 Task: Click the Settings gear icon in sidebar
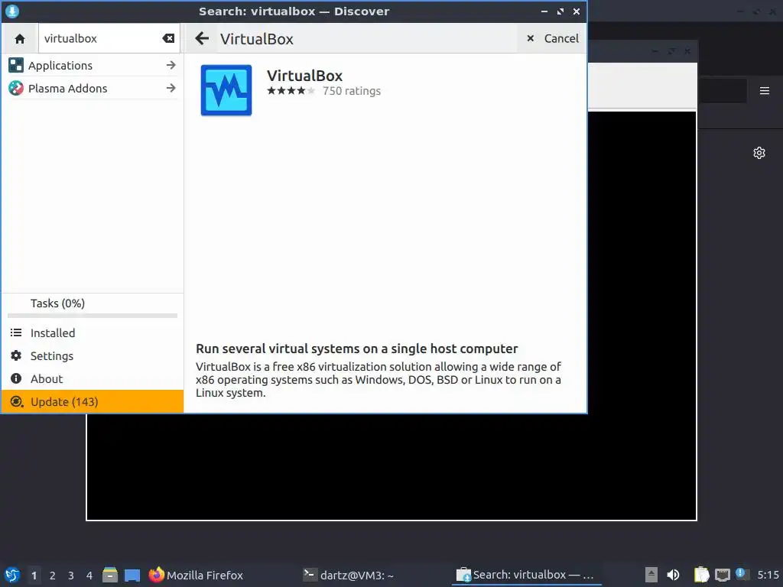16,355
